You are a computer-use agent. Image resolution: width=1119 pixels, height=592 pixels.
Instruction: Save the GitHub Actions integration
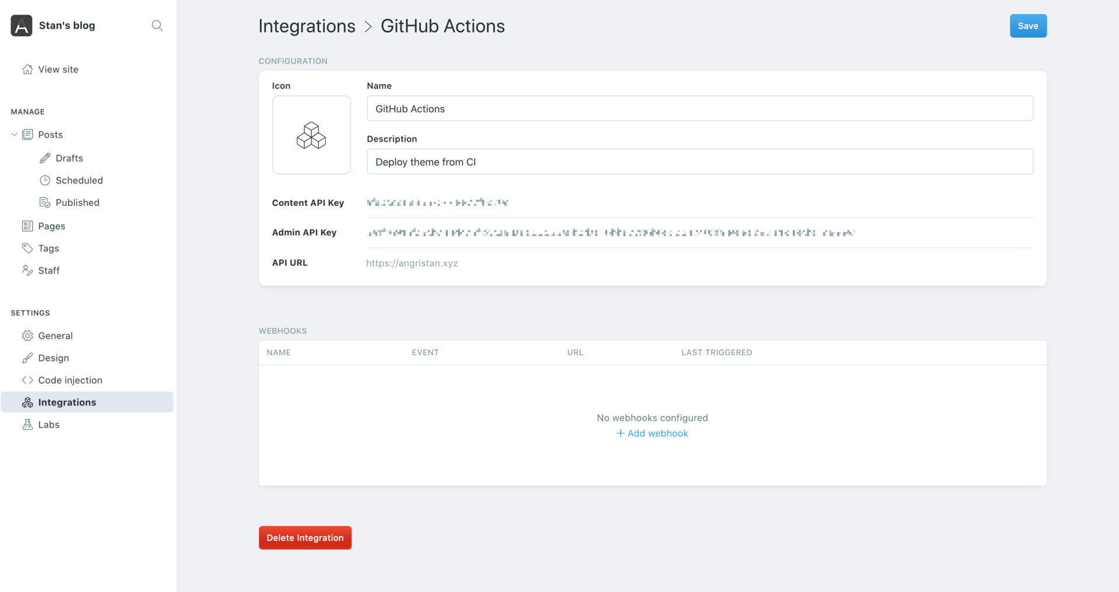click(x=1027, y=26)
